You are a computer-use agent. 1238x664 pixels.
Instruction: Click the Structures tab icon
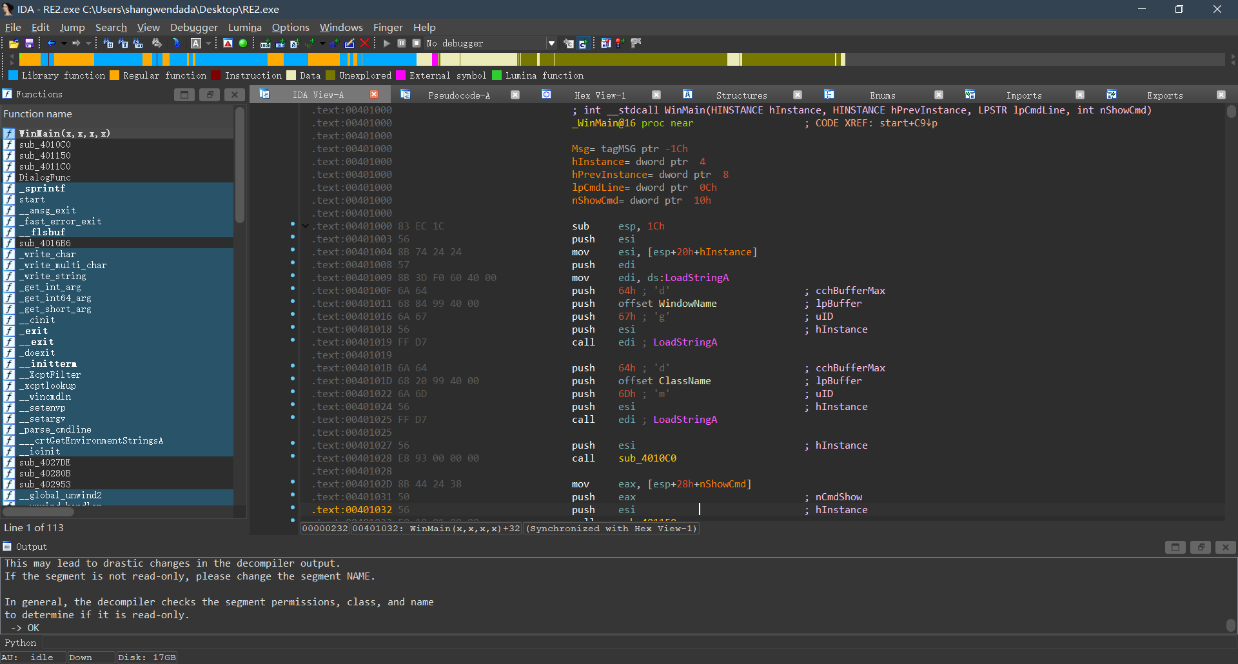click(687, 94)
